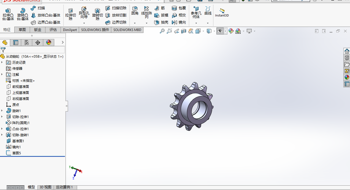
Task: Click the 放样凸台/基体 loft tool
Action: pos(45,15)
